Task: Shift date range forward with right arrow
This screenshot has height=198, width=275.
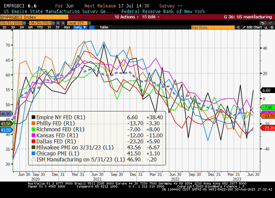Action: point(63,23)
